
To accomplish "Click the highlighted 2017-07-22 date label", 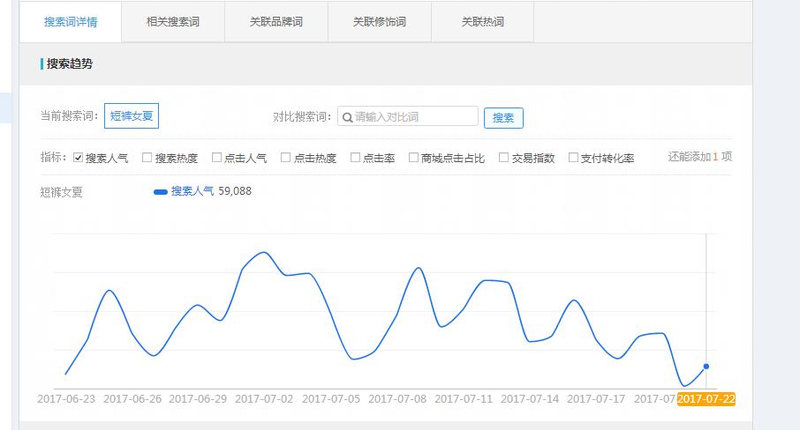I will tap(706, 399).
